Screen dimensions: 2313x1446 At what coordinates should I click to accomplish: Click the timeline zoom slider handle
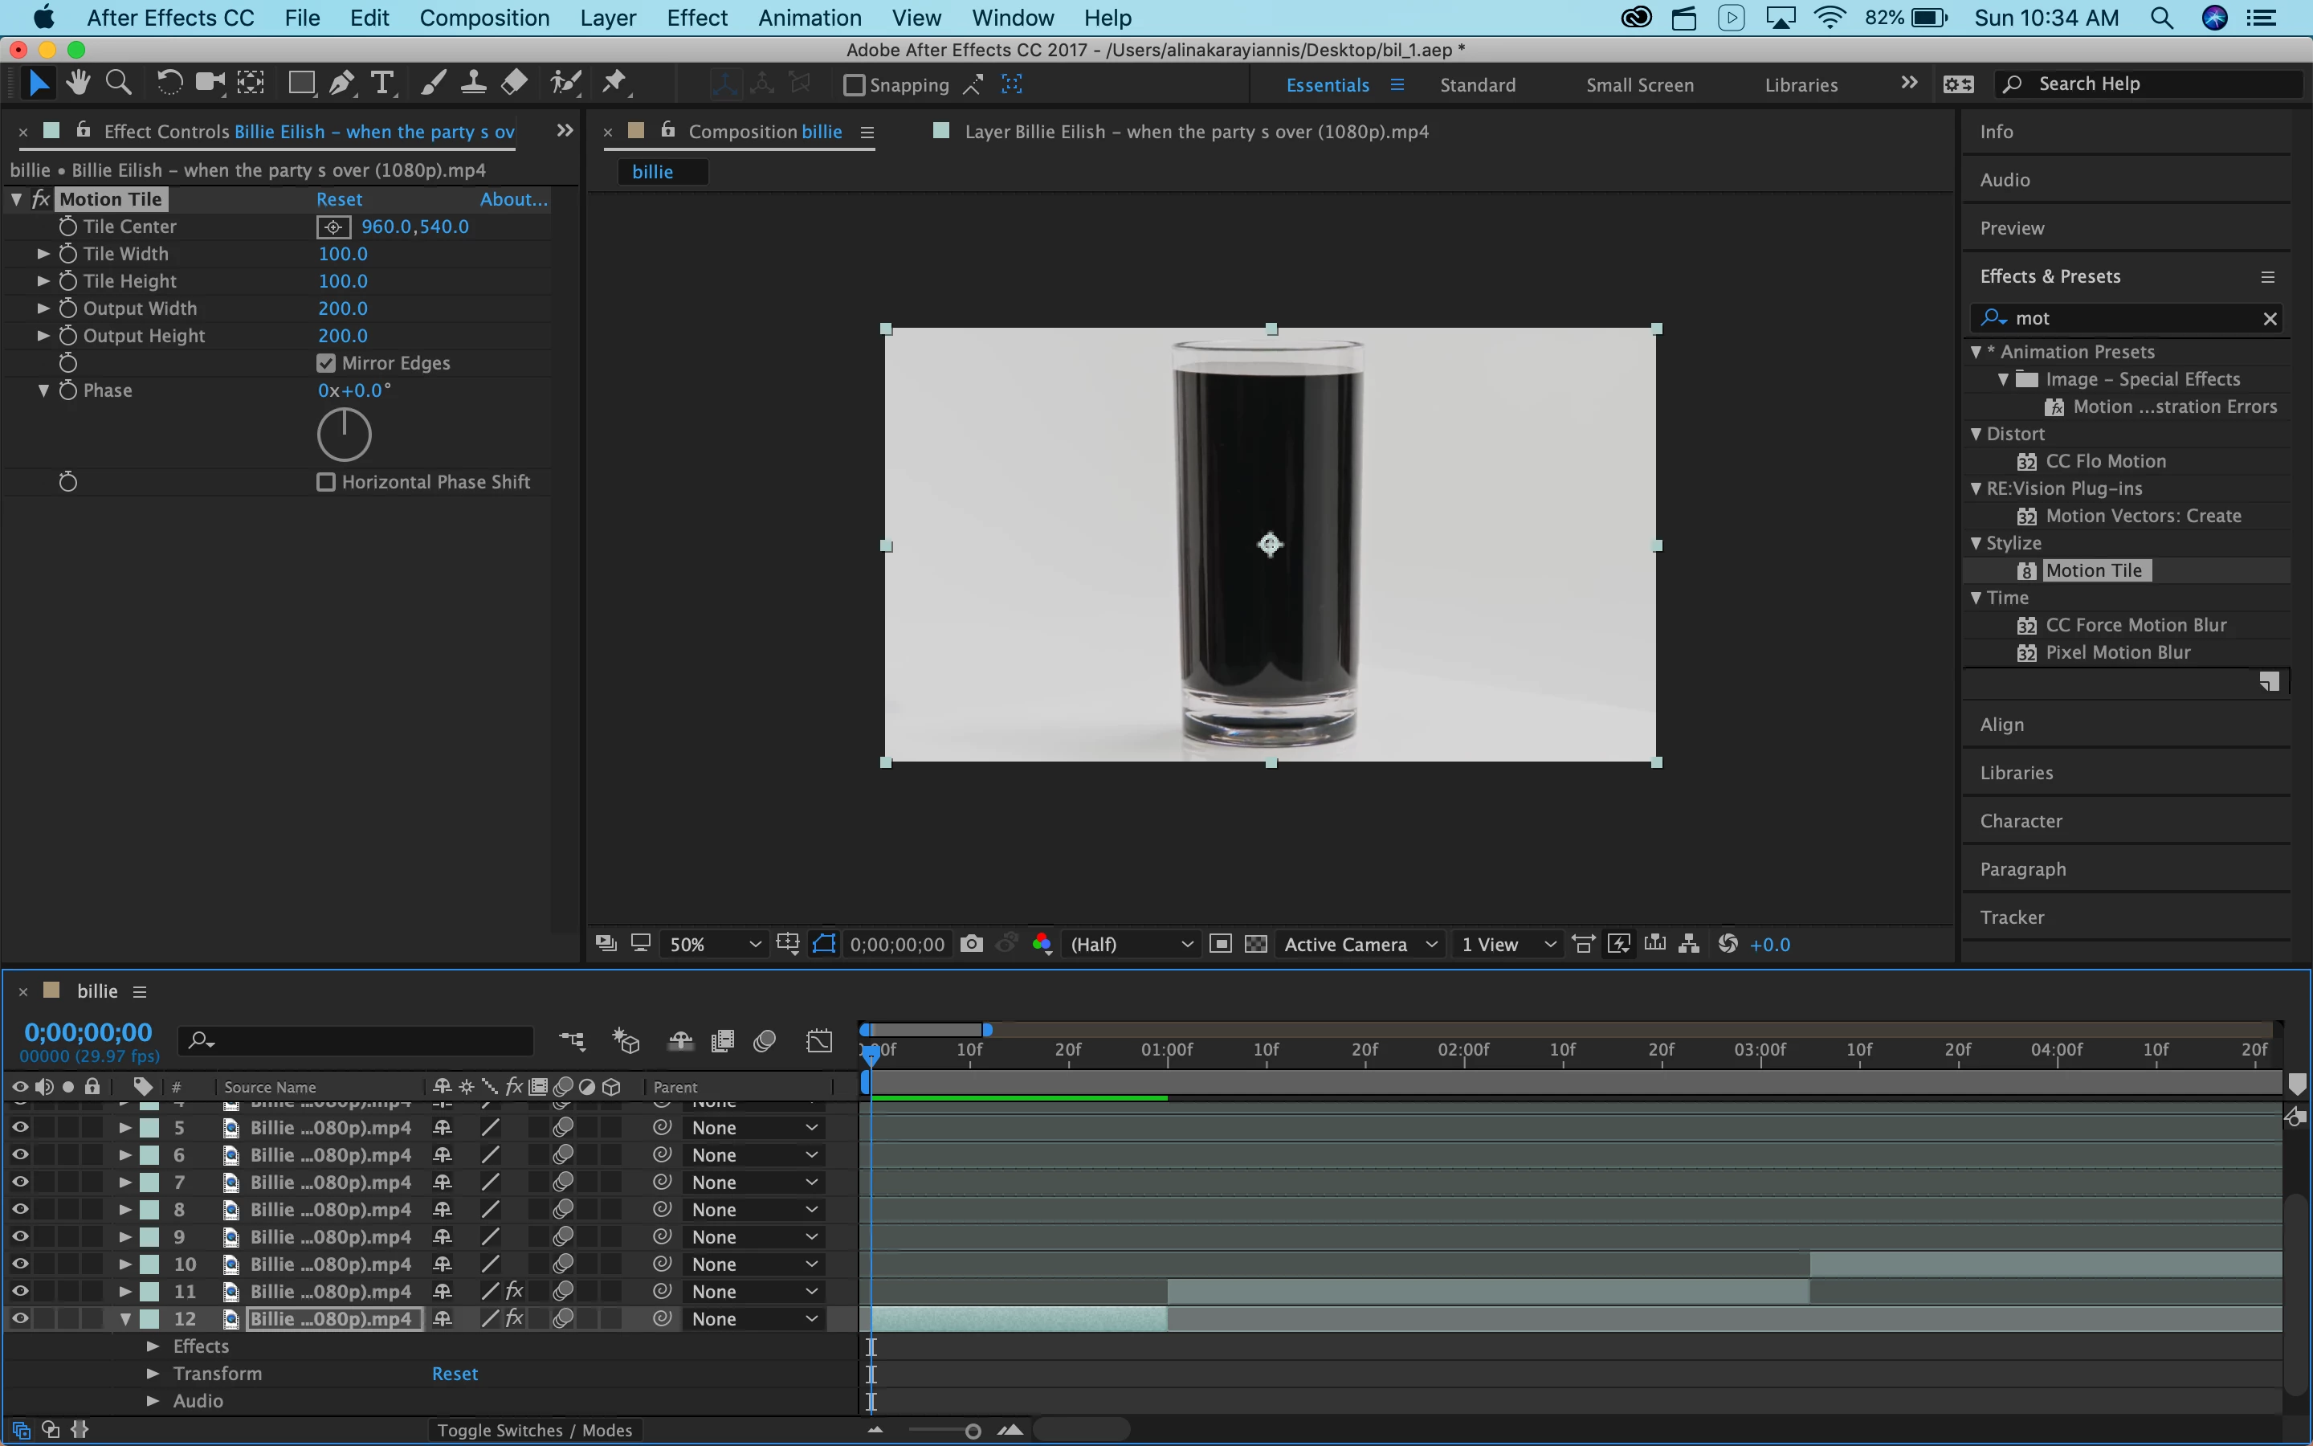(x=973, y=1431)
